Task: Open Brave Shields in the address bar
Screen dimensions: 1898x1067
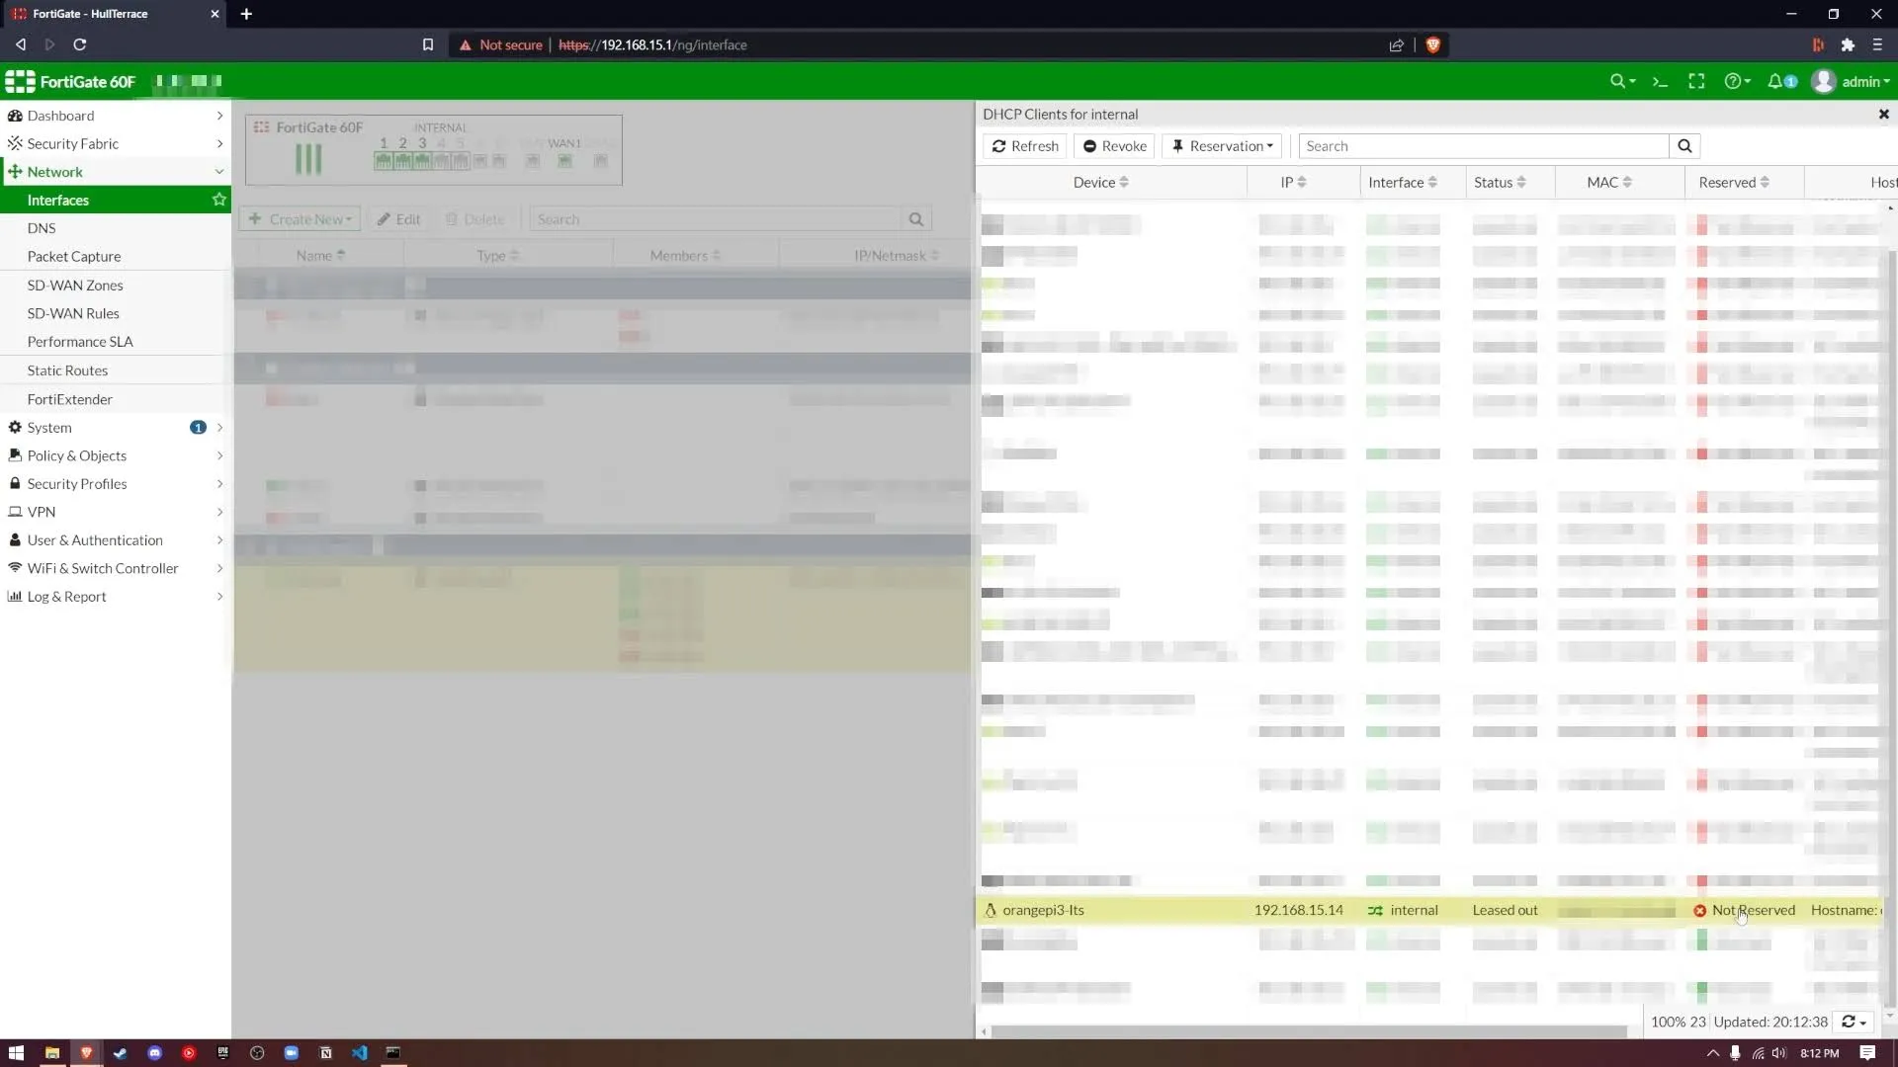Action: coord(1434,44)
